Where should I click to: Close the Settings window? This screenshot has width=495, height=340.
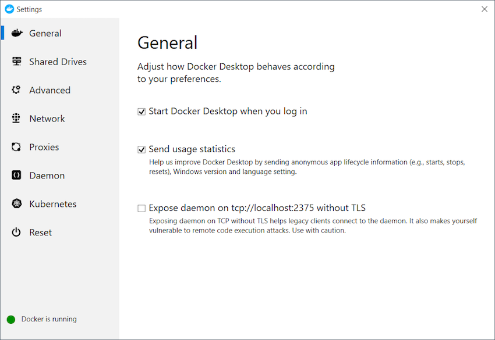click(485, 9)
